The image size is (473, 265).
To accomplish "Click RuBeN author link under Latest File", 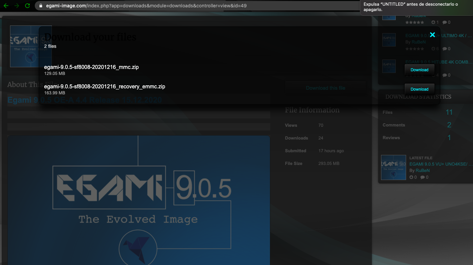I will tap(422, 170).
